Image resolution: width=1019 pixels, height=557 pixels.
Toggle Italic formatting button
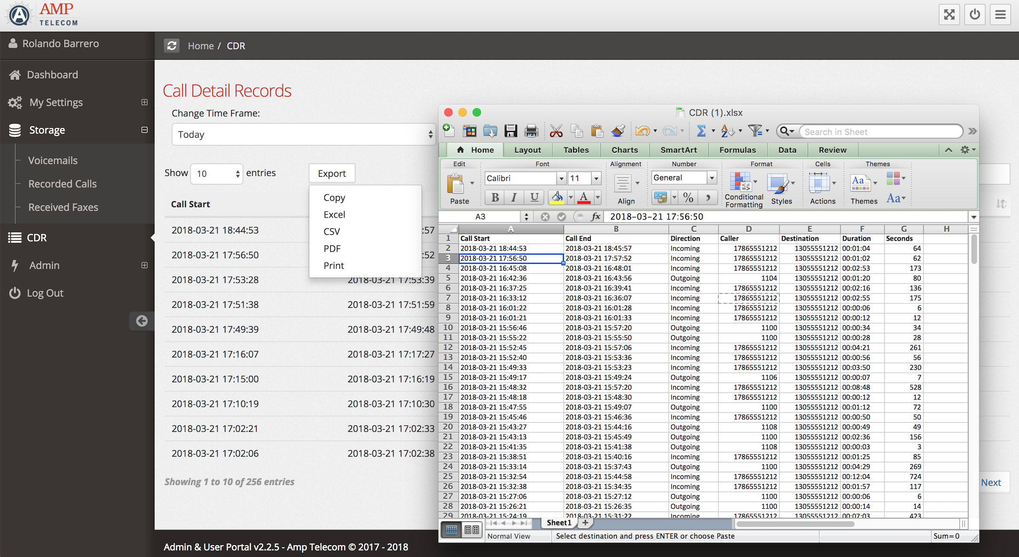(514, 197)
